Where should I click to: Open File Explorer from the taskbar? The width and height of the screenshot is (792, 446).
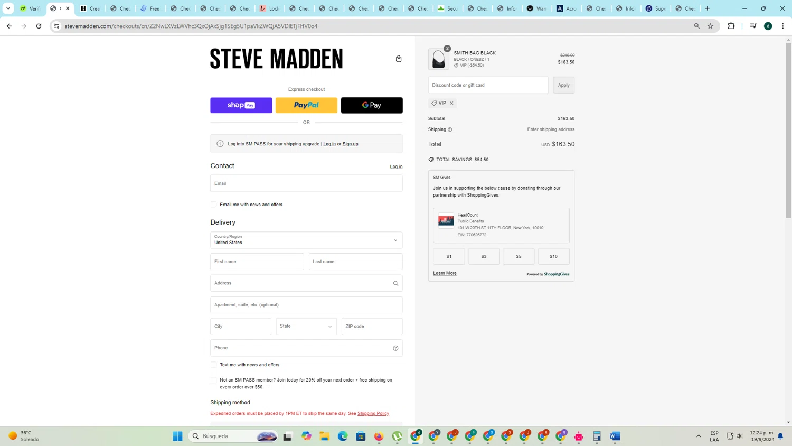click(324, 436)
